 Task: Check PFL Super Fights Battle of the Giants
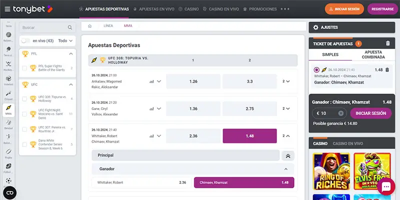(x=24, y=68)
